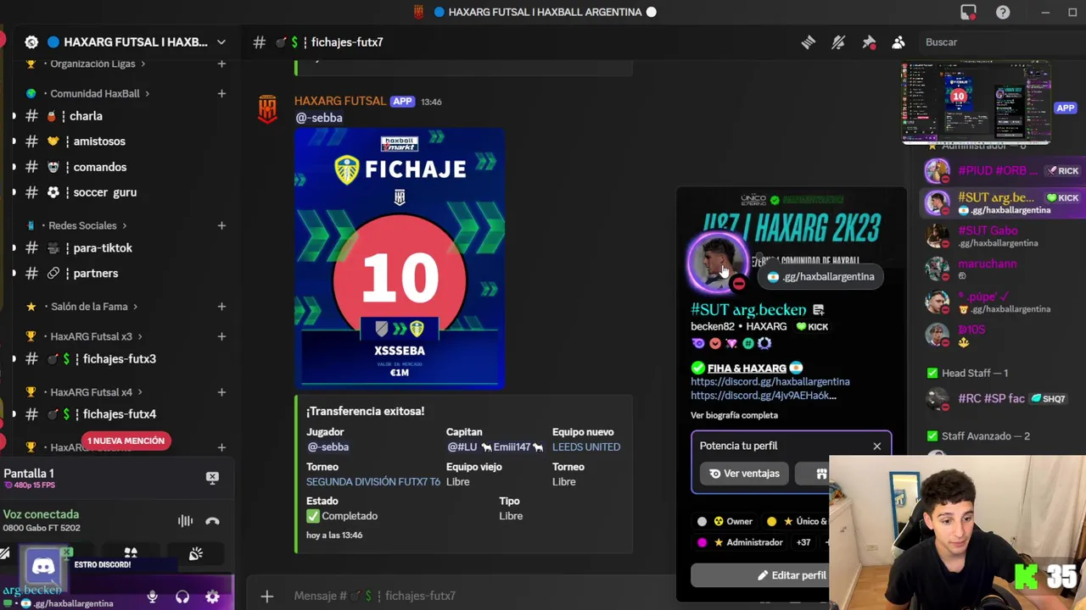
Task: Open the Inbox icon in title bar
Action: click(968, 12)
